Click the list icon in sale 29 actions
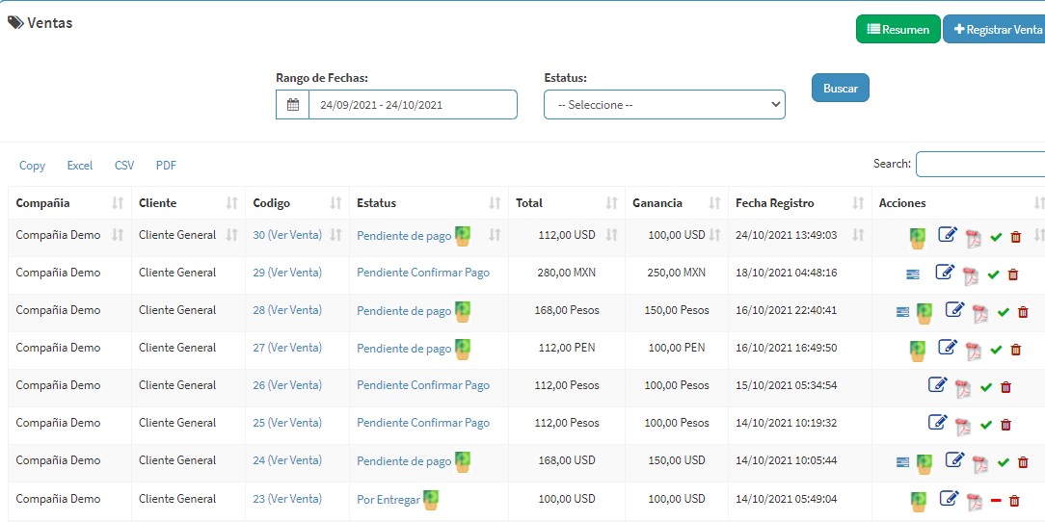The height and width of the screenshot is (522, 1045). [x=913, y=274]
